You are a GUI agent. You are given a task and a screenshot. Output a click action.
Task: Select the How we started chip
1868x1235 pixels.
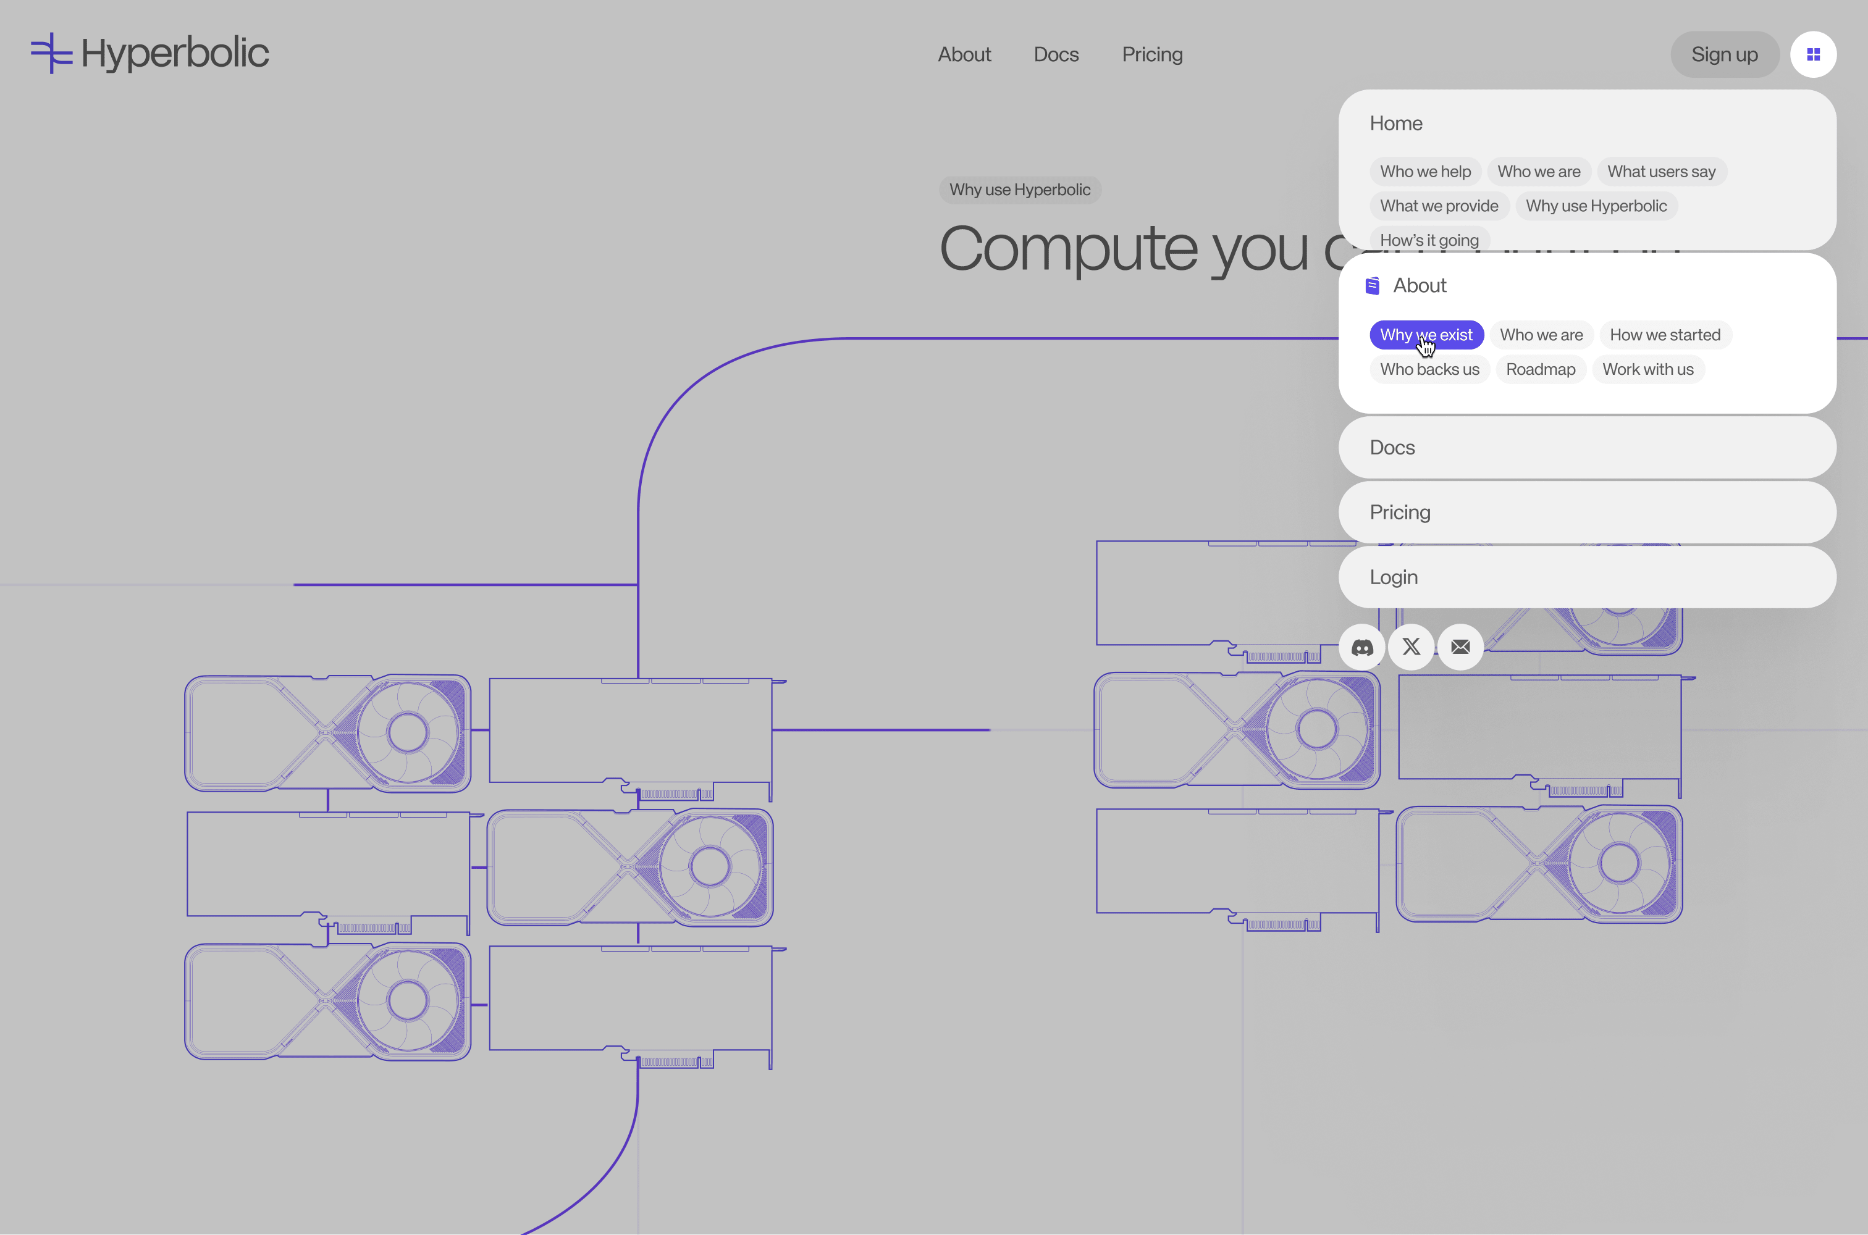[x=1665, y=335]
